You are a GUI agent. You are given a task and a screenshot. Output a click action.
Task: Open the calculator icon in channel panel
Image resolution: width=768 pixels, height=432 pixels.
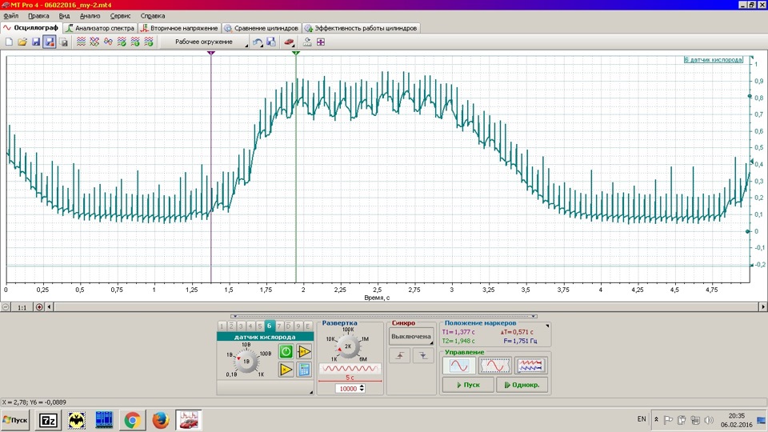click(304, 370)
